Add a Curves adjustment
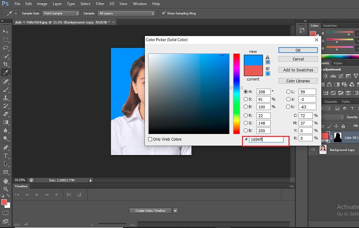Viewport: 359px width, 228px height. click(341, 76)
